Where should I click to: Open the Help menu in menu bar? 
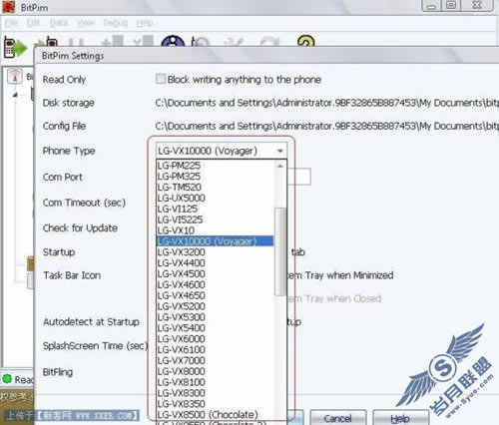[145, 23]
